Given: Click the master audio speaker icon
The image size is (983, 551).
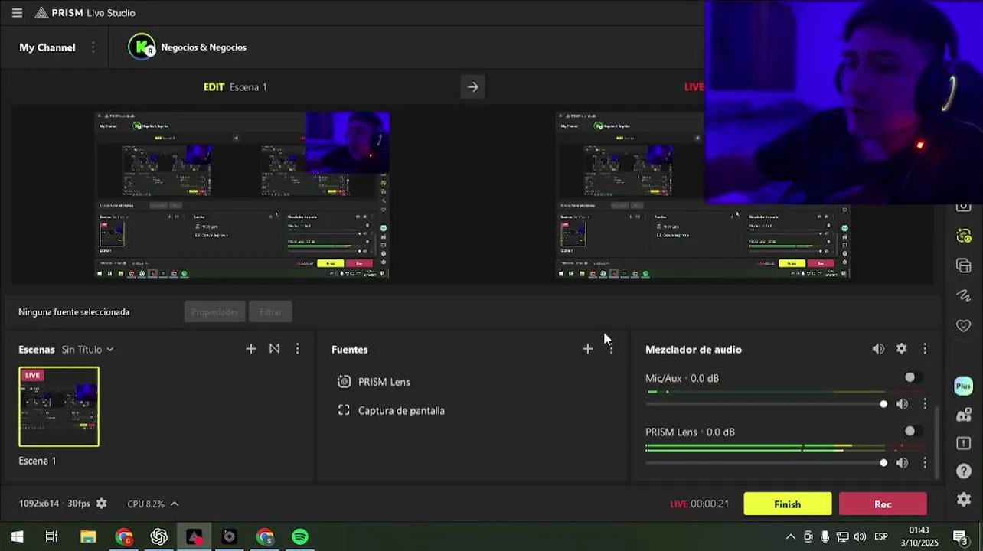Looking at the screenshot, I should [x=878, y=349].
